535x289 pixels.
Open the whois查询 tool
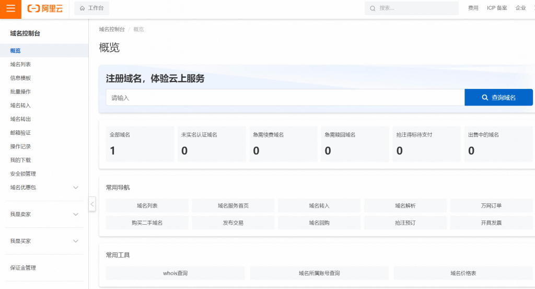[175, 273]
